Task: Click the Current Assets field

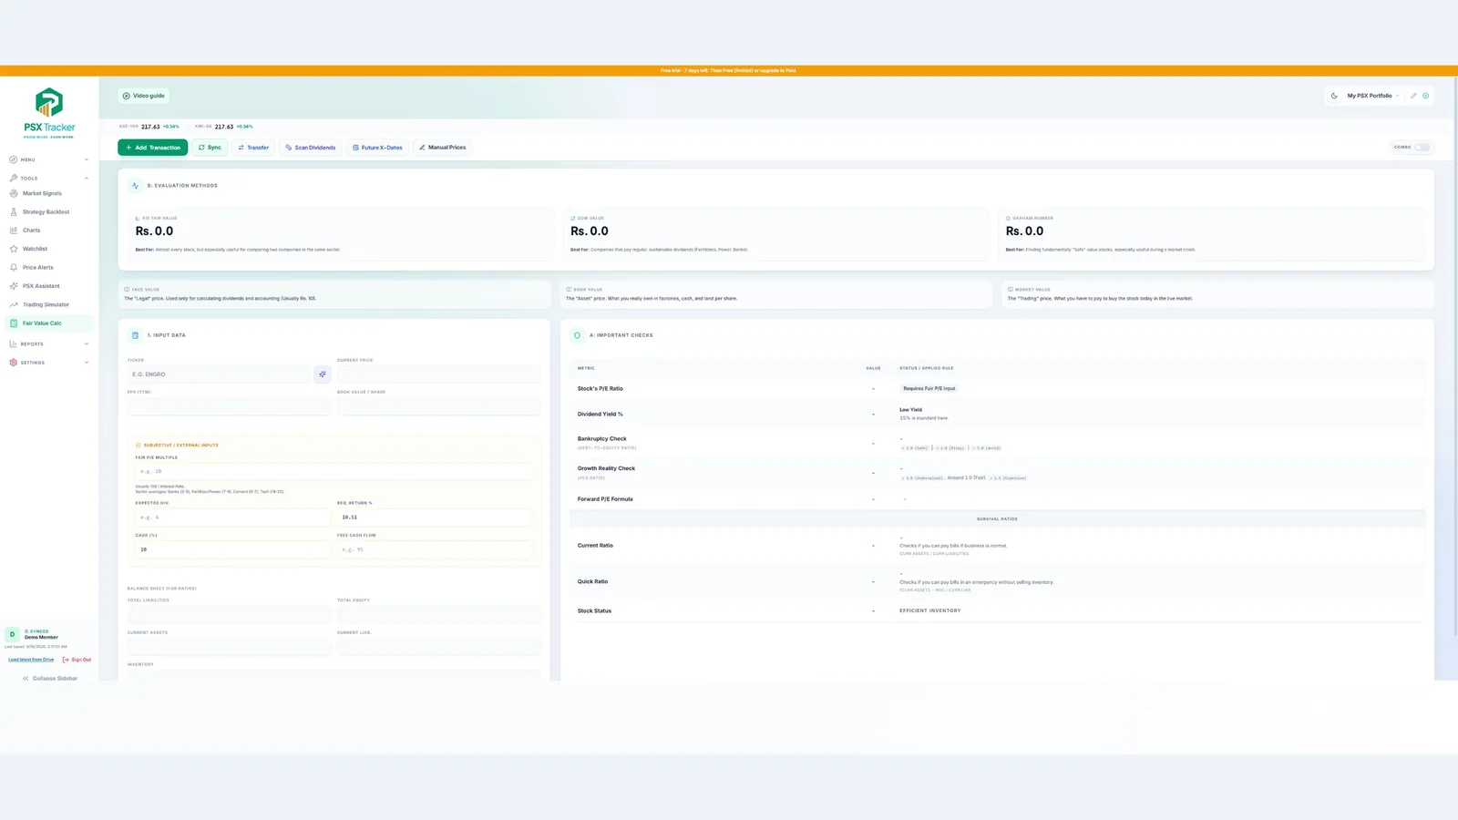Action: pos(230,647)
